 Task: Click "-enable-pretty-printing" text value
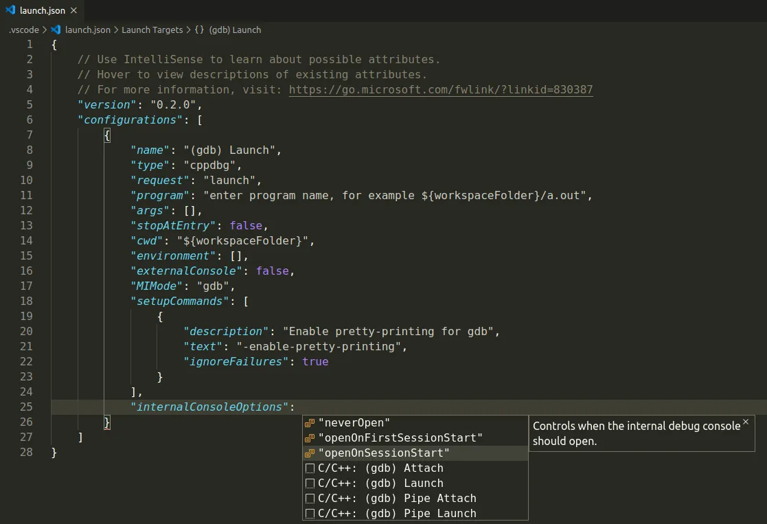319,347
